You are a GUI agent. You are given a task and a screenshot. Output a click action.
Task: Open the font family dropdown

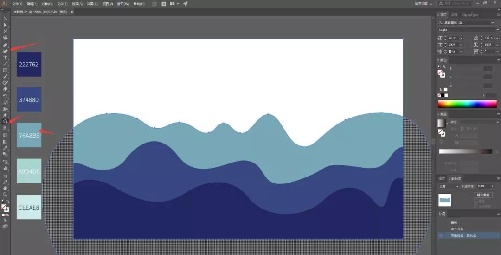pyautogui.click(x=492, y=23)
